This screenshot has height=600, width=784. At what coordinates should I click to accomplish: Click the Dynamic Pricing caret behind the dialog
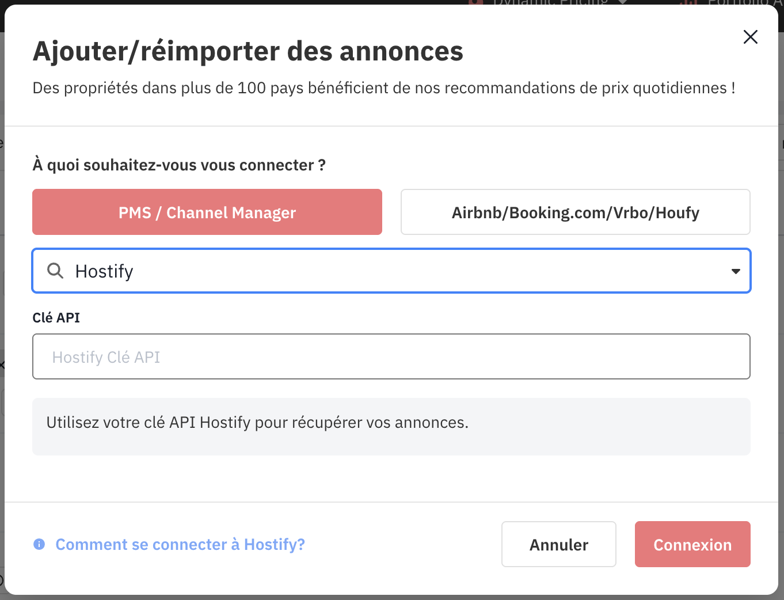tap(622, 2)
